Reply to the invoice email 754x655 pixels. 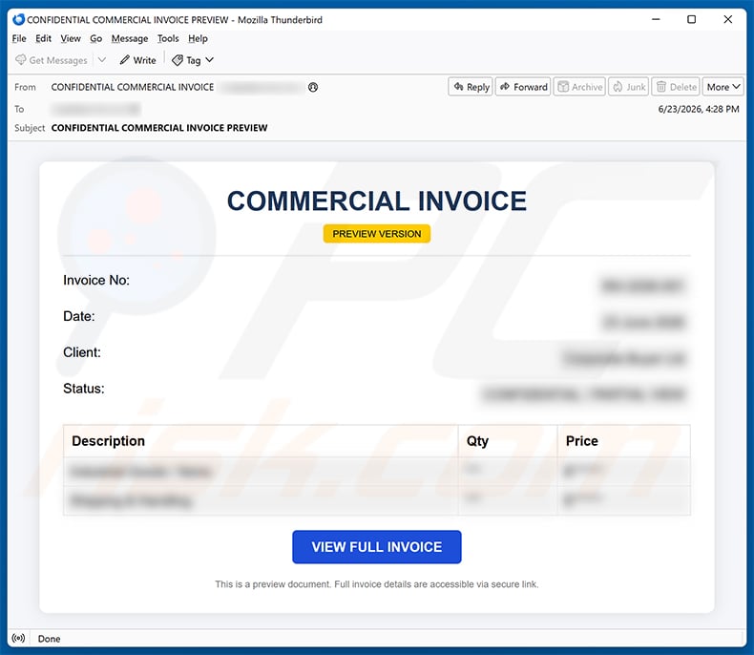coord(471,87)
